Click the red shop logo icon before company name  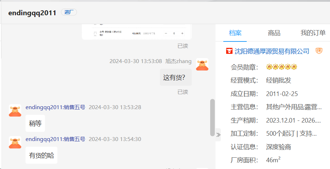pyautogui.click(x=229, y=51)
